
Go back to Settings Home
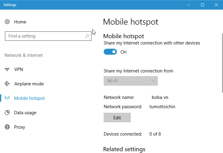[20, 22]
